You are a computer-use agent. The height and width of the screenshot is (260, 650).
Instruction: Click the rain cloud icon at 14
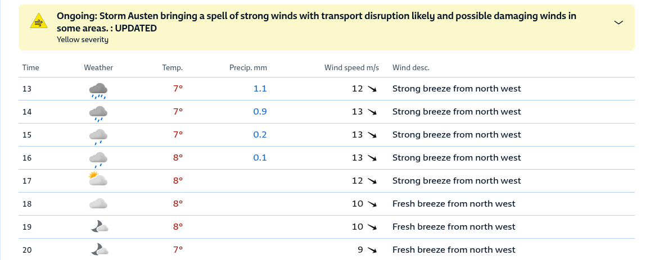98,113
